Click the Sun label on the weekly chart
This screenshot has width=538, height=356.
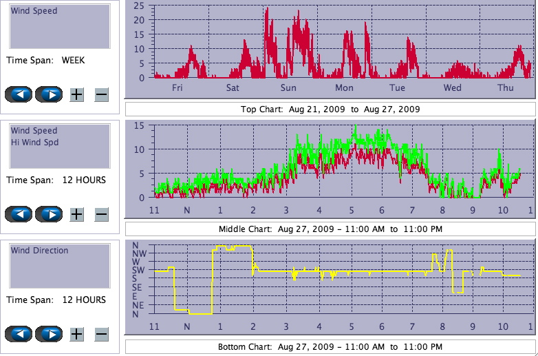288,87
